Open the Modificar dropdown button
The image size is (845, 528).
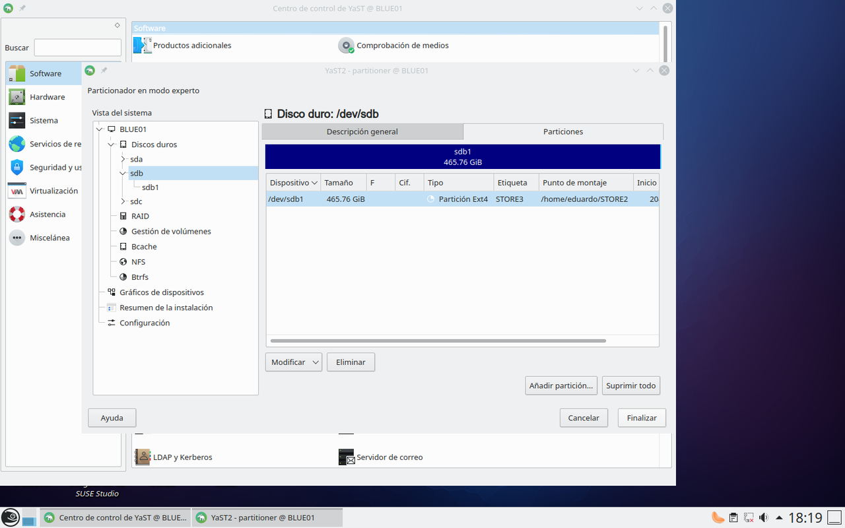pos(293,362)
